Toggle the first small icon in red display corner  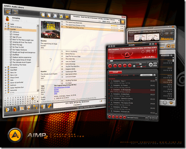point(110,58)
